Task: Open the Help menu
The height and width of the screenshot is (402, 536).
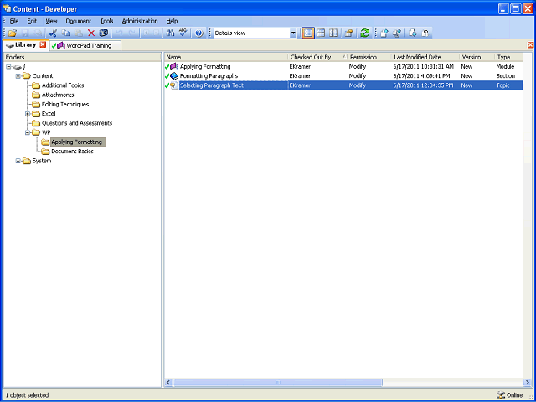Action: [x=172, y=21]
